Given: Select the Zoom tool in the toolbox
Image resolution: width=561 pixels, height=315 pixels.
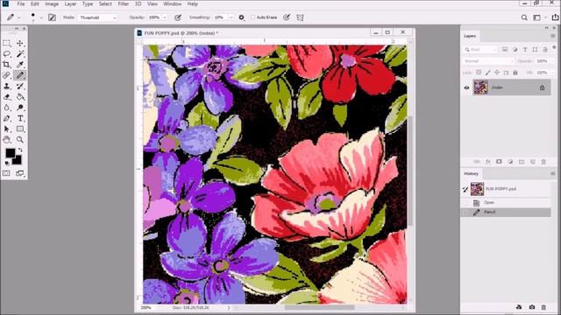Looking at the screenshot, I should (20, 140).
